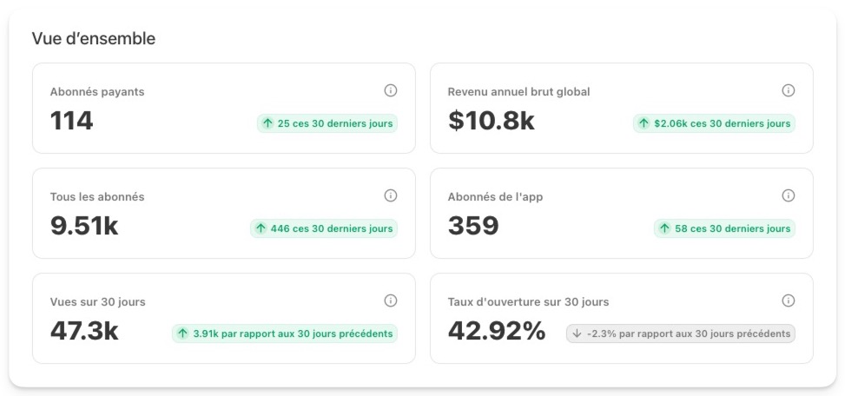The height and width of the screenshot is (396, 845).
Task: Click the 9.51k total subscribers number
Action: point(84,227)
